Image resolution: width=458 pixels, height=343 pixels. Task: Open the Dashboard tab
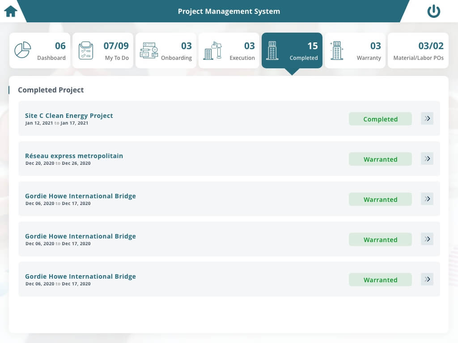tap(40, 50)
